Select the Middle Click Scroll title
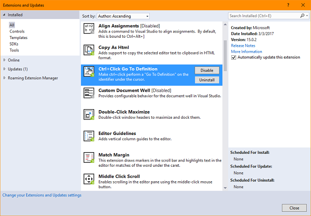The height and width of the screenshot is (216, 311). pos(119,176)
